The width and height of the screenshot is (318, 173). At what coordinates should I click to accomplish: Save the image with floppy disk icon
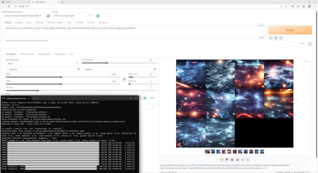[x=227, y=159]
